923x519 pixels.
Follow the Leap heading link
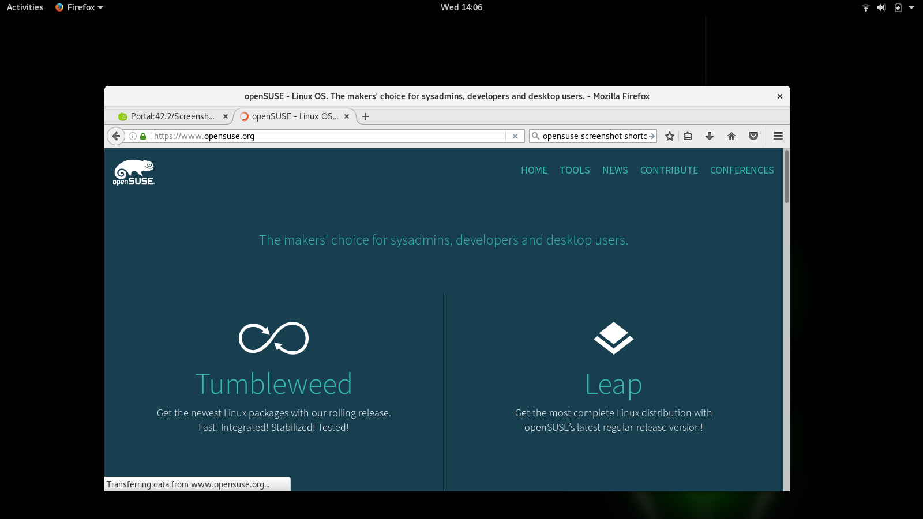click(613, 384)
